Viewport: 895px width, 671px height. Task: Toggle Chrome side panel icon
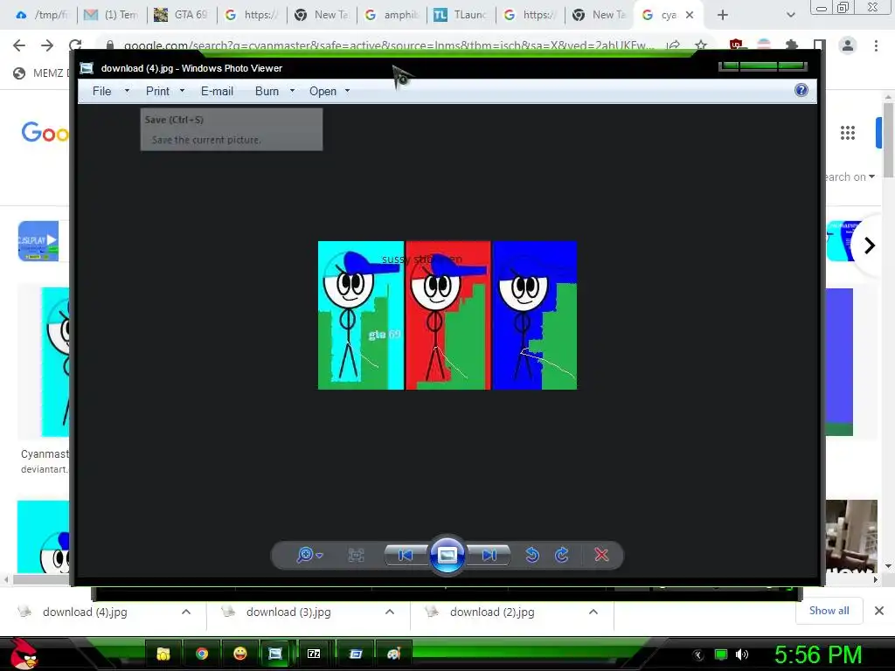[x=820, y=45]
